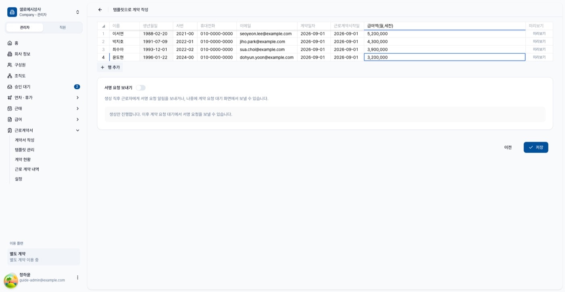Image resolution: width=565 pixels, height=292 pixels.
Task: Click the 조직도 org chart icon
Action: point(10,76)
